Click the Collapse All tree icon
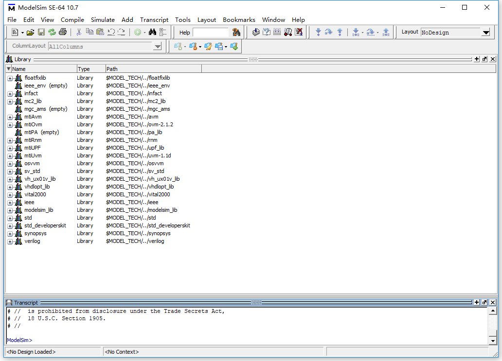Image resolution: width=502 pixels, height=361 pixels. pos(163,32)
